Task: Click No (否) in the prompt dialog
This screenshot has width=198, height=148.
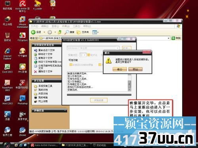Action: pyautogui.click(x=135, y=69)
